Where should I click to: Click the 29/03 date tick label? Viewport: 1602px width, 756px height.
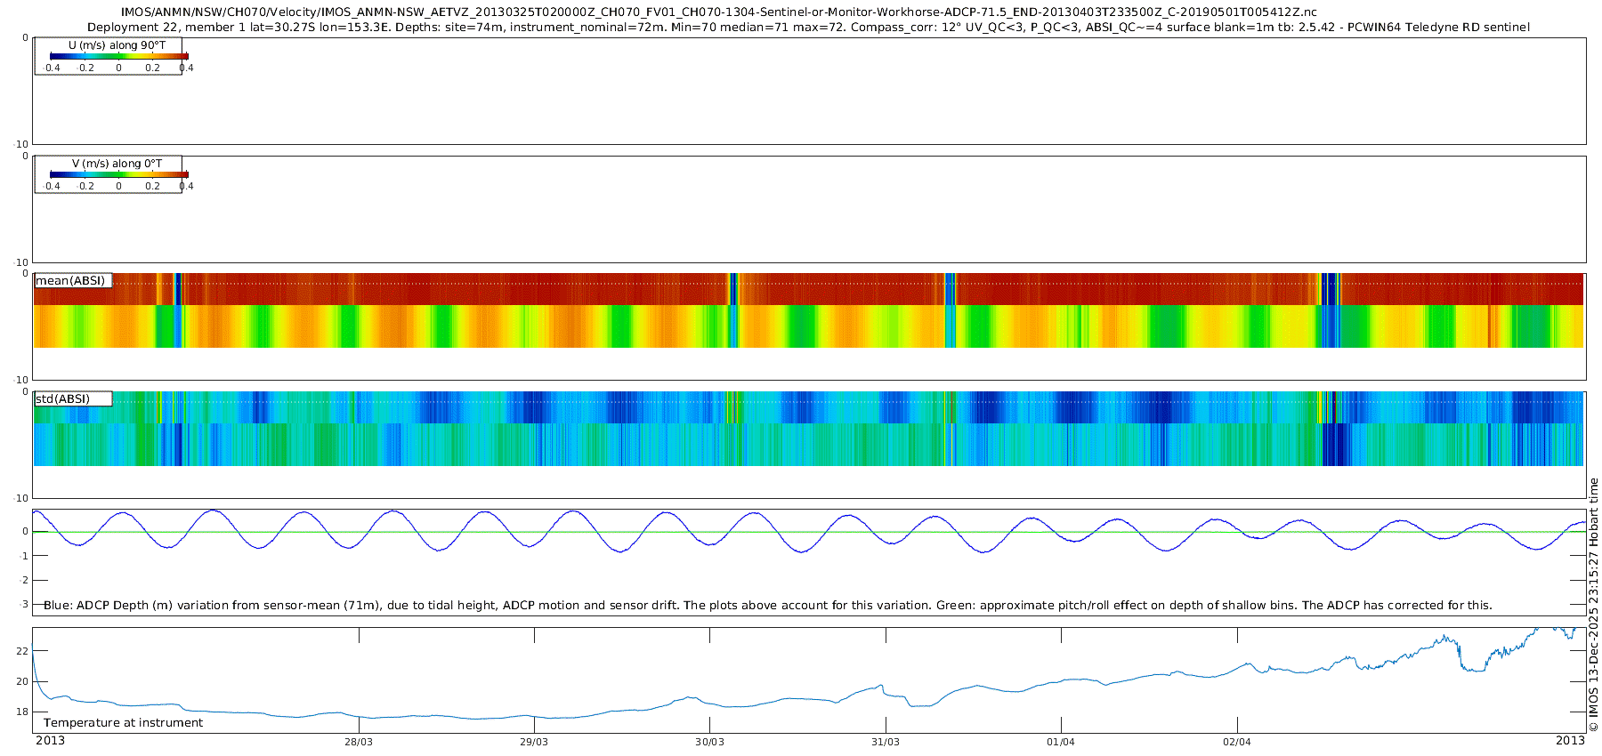(534, 742)
